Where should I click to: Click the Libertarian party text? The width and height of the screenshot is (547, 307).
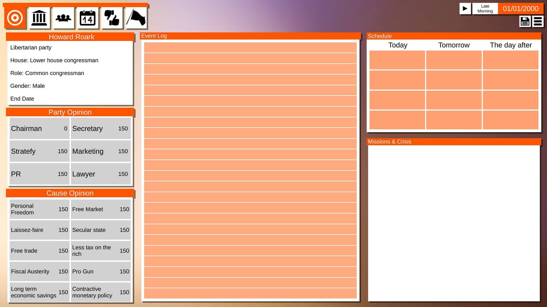[x=31, y=47]
